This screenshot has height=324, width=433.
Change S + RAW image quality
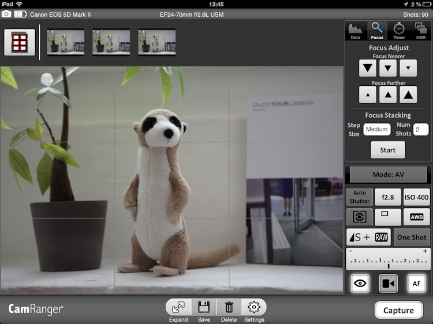[369, 237]
